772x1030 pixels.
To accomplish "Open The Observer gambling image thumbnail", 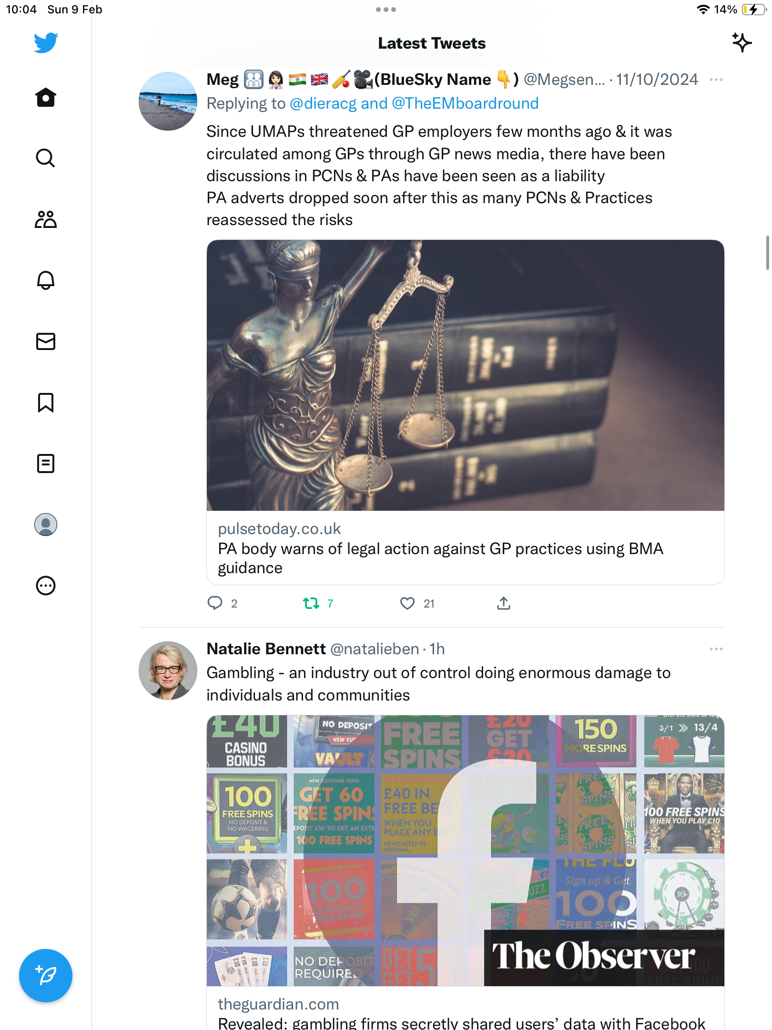I will [x=466, y=850].
